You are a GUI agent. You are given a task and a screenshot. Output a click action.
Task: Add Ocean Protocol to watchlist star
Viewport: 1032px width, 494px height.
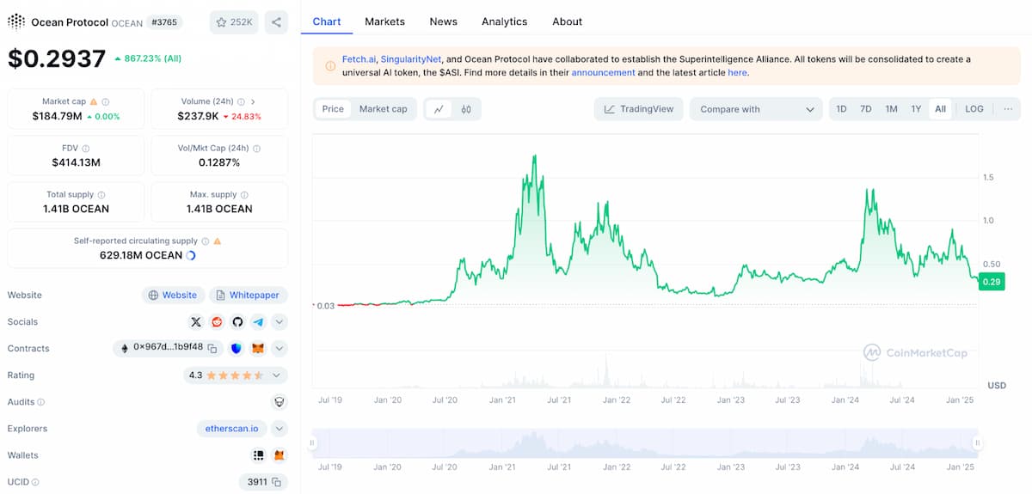(234, 22)
